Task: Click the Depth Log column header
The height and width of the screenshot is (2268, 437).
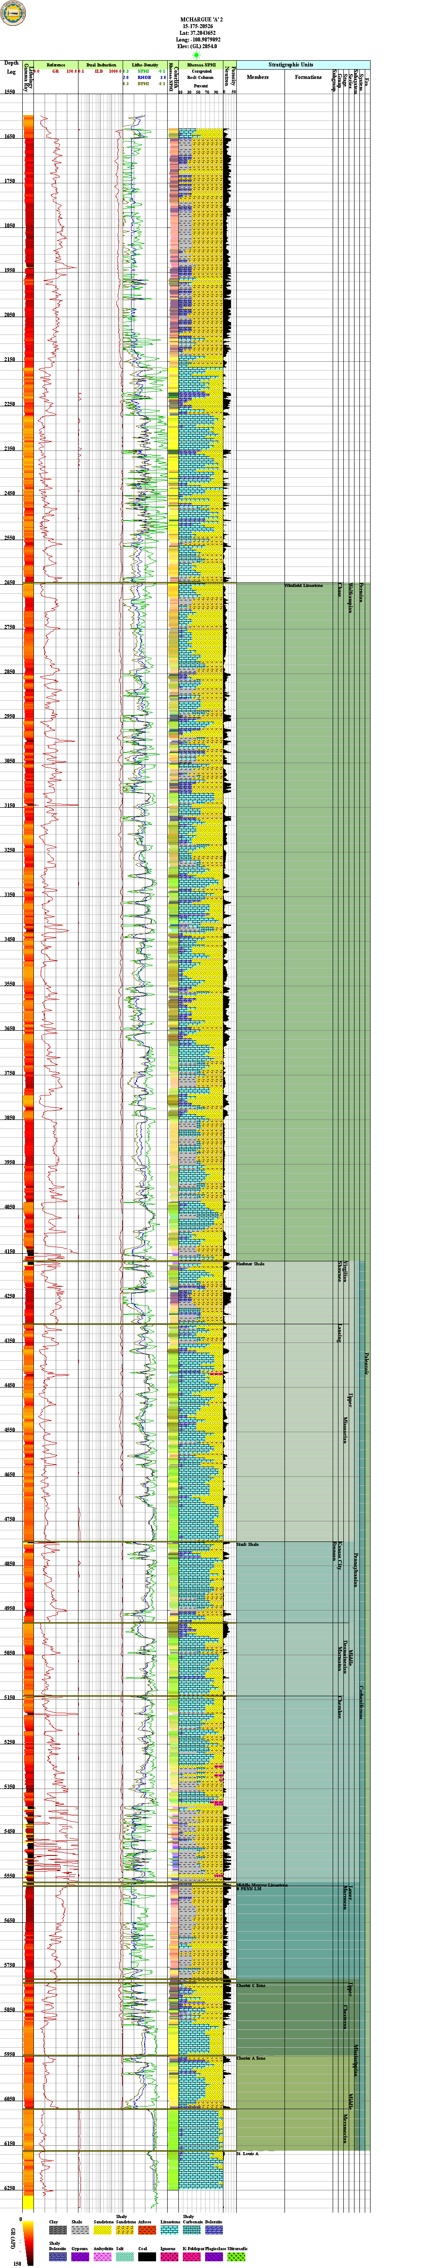Action: [12, 67]
